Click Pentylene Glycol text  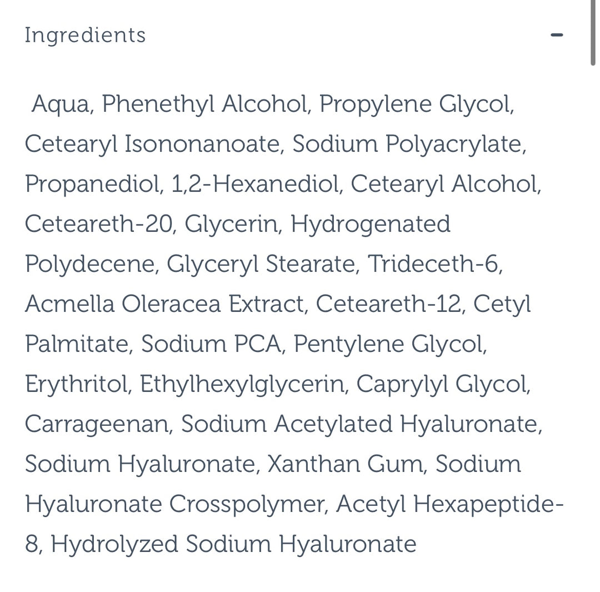click(389, 344)
